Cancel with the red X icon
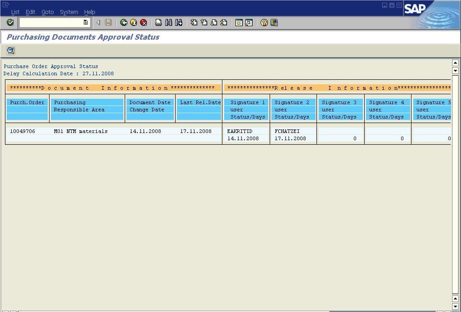 pyautogui.click(x=144, y=23)
